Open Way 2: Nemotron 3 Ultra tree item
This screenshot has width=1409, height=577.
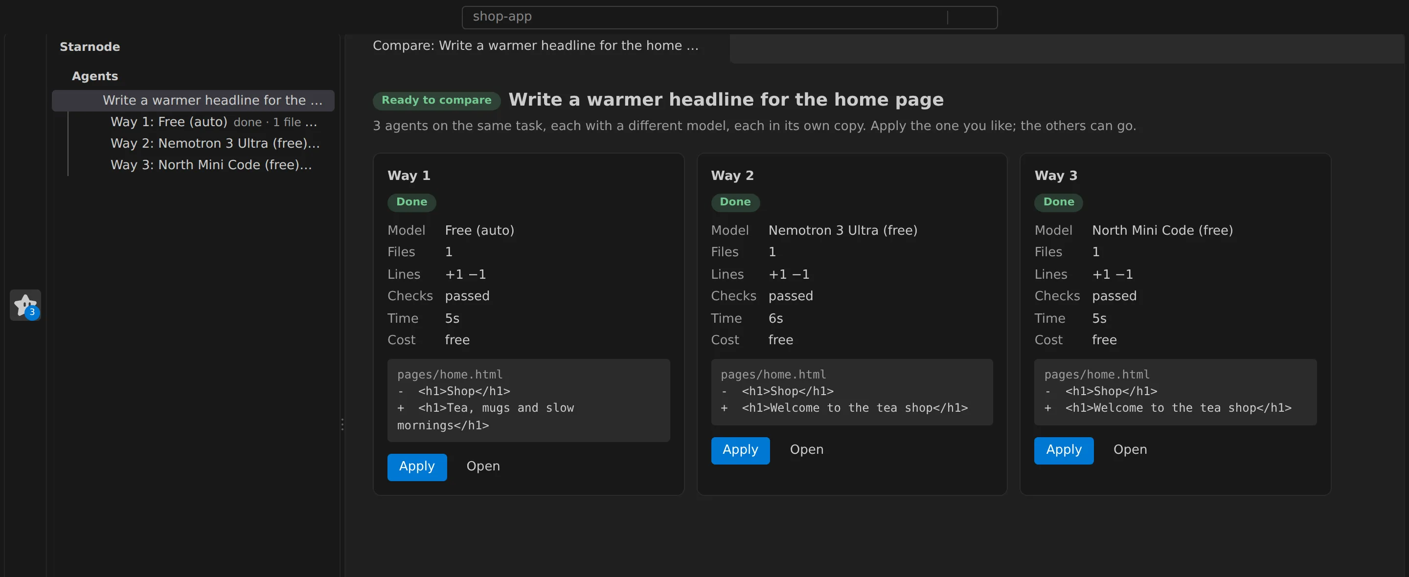[193, 143]
